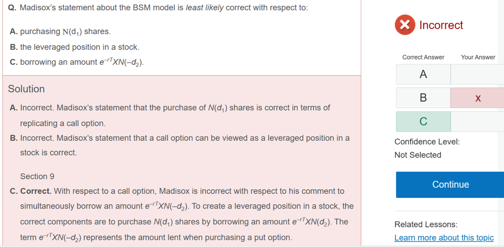Click the Section 9 reference text
The width and height of the screenshot is (504, 247).
[x=37, y=176]
